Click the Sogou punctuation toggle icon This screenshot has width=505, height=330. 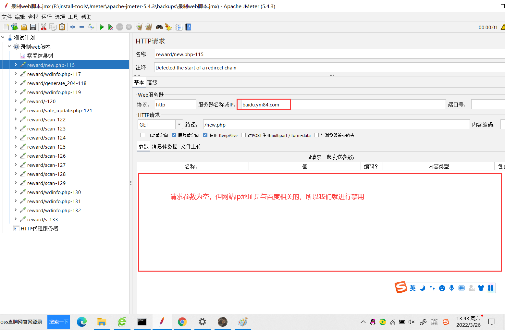tap(432, 288)
